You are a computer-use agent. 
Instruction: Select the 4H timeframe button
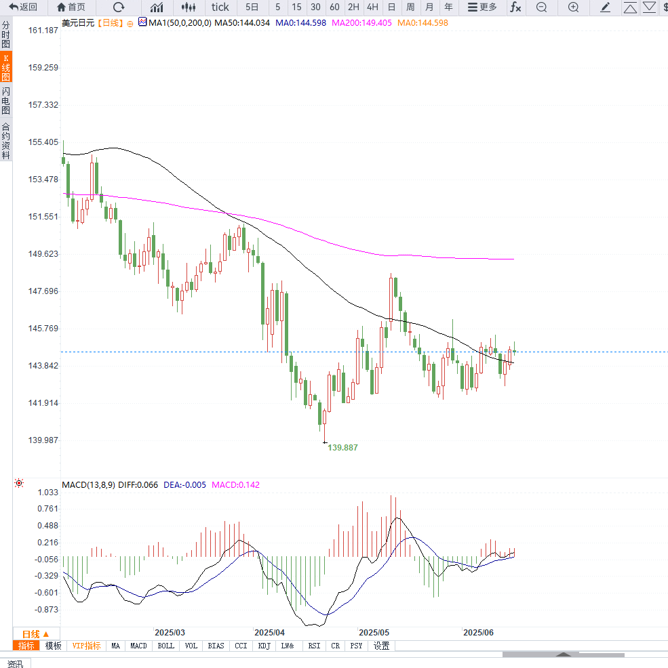(372, 7)
